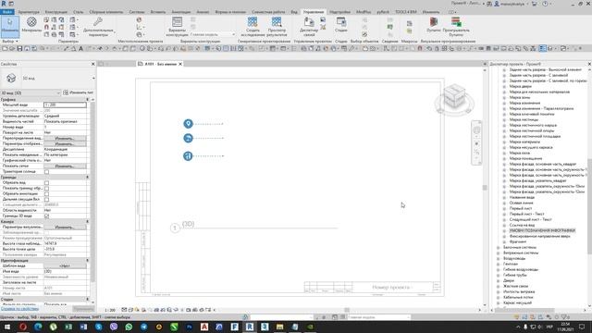This screenshot has width=592, height=333.
Task: Click Изменить button for Параметры отображения
Action: pos(65,144)
